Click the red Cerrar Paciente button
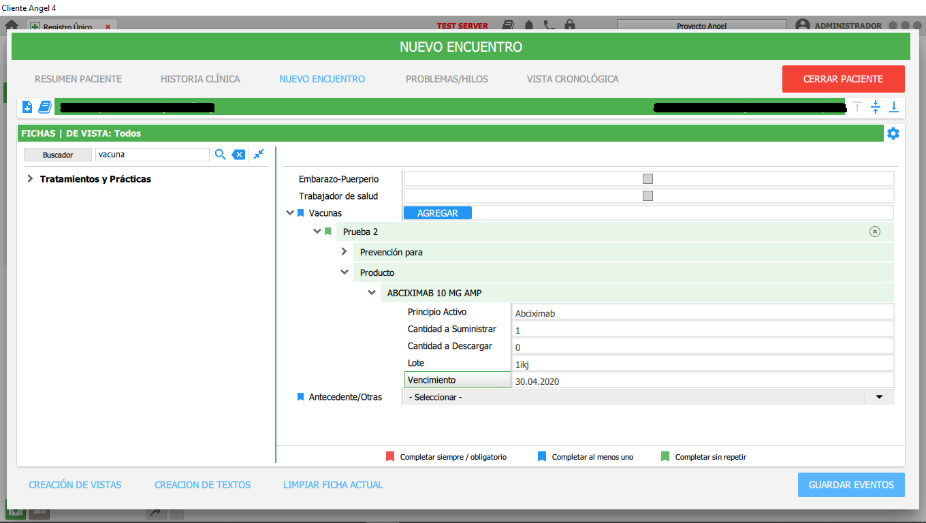This screenshot has height=523, width=926. click(843, 79)
